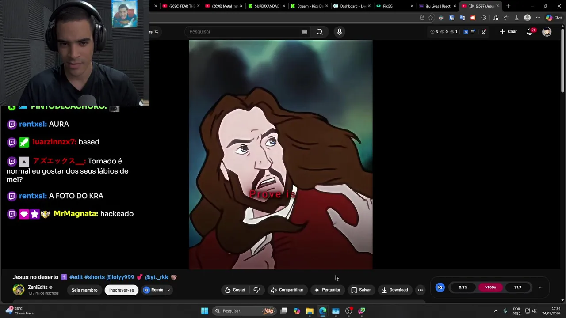566x318 pixels.
Task: Open the Edge profile avatar in toolbar
Action: click(527, 18)
